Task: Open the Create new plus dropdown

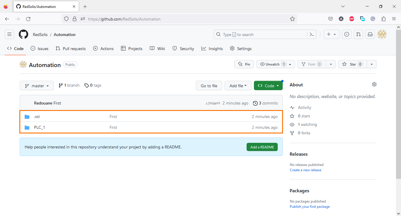Action: [332, 34]
